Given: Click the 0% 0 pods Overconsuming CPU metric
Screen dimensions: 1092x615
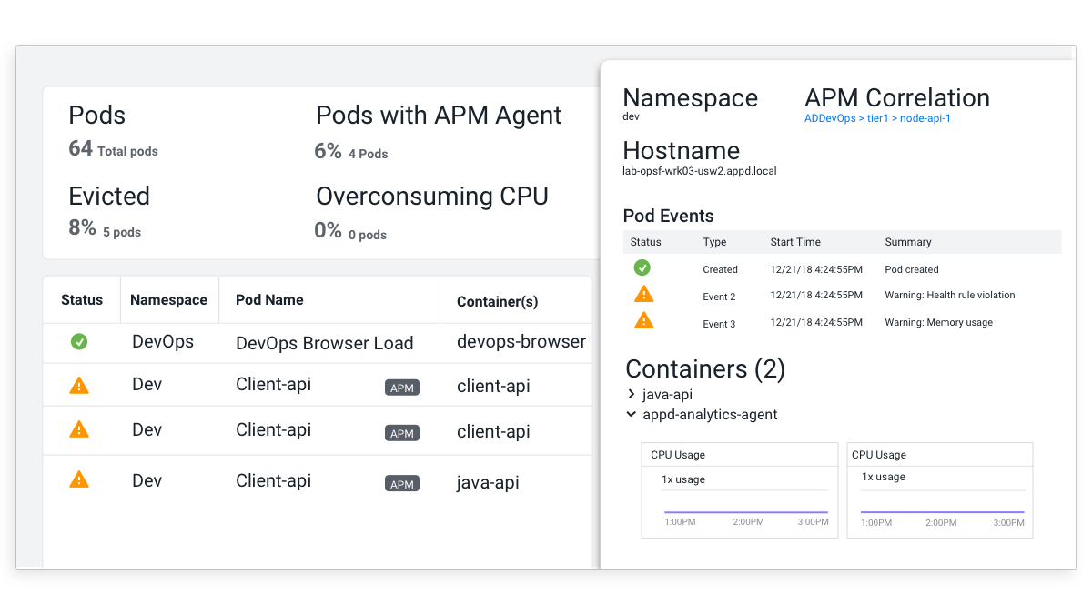Looking at the screenshot, I should [350, 231].
